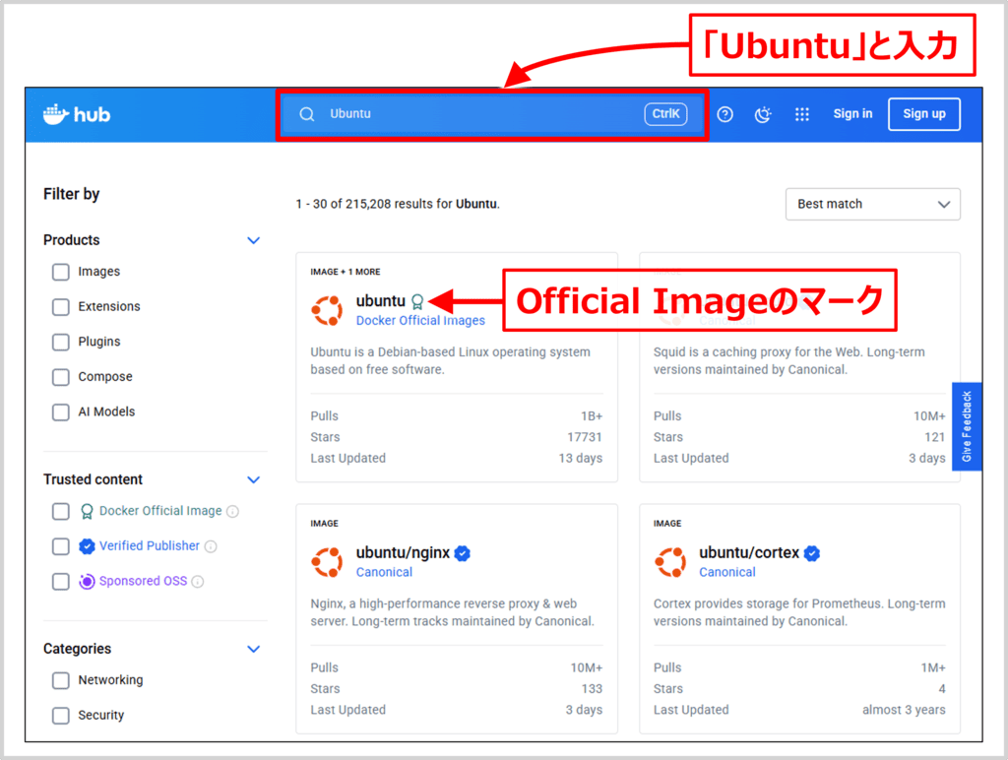Open the Docker Official Images link under ubuntu
The image size is (1008, 760).
tap(420, 320)
